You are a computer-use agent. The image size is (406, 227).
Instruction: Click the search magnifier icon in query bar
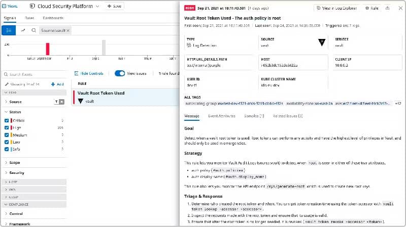tap(33, 30)
